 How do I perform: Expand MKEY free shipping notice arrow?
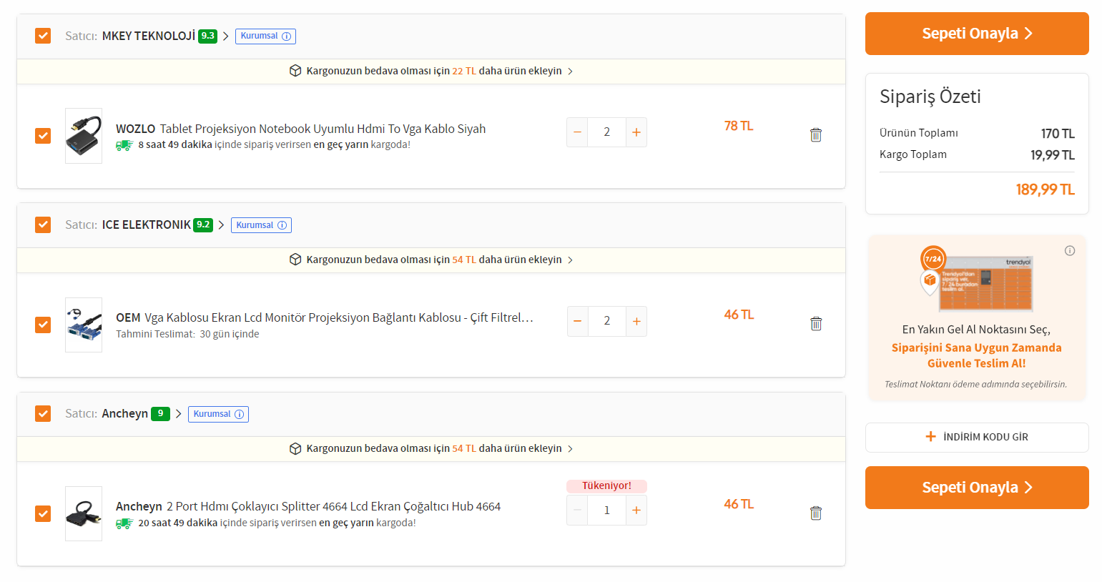(x=570, y=71)
